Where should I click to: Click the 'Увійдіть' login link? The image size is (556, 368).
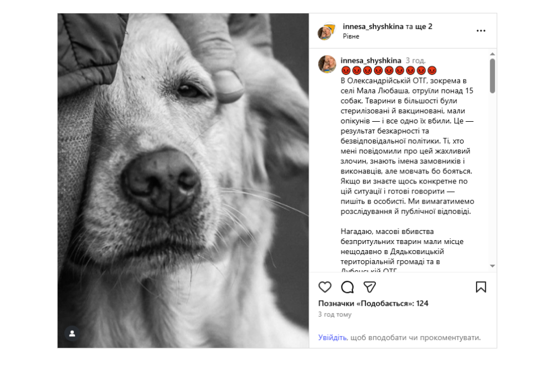(x=332, y=337)
